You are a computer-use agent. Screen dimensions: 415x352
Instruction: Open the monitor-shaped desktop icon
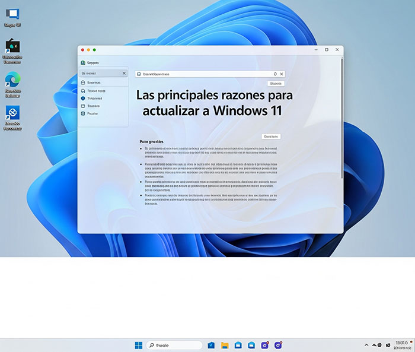[12, 17]
